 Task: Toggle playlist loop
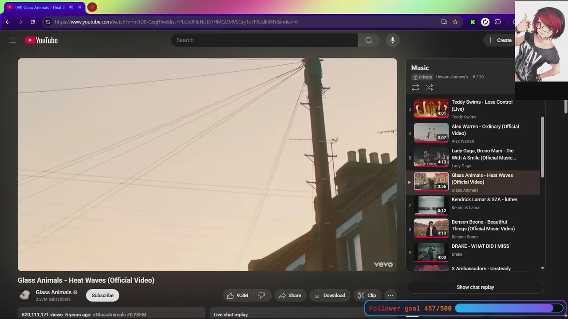[x=415, y=88]
